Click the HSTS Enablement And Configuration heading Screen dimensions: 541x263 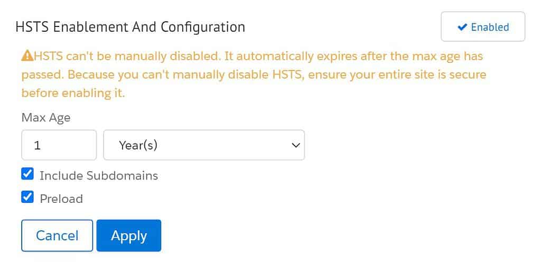[130, 27]
